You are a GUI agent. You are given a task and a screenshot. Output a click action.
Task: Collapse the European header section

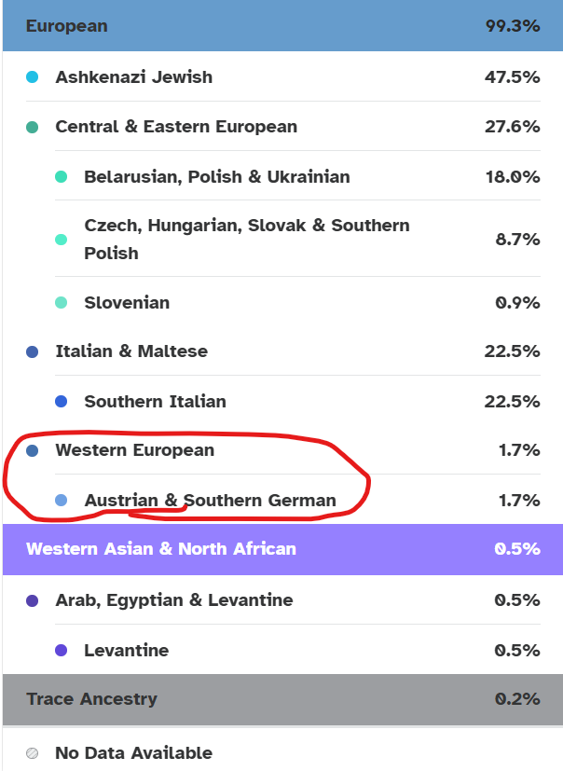282,25
